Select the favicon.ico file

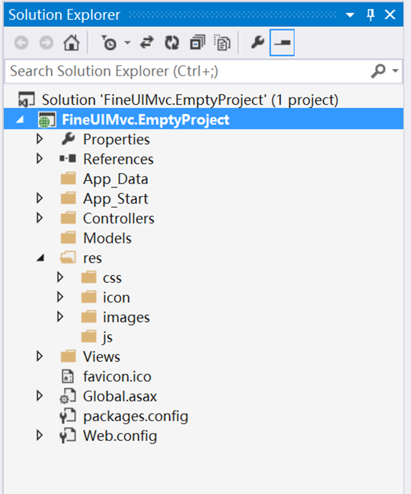pyautogui.click(x=117, y=377)
